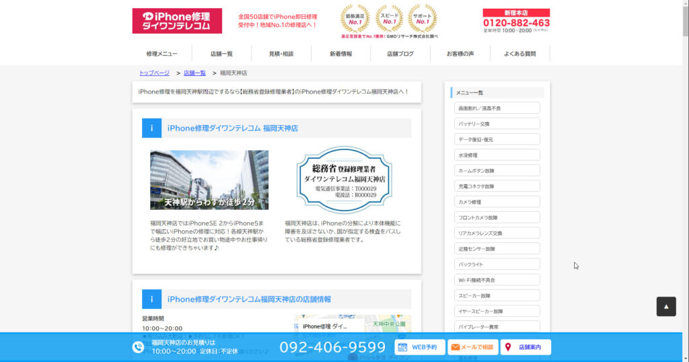Select バイブレーター異常 in the sidebar menu
This screenshot has height=362, width=689.
(497, 326)
